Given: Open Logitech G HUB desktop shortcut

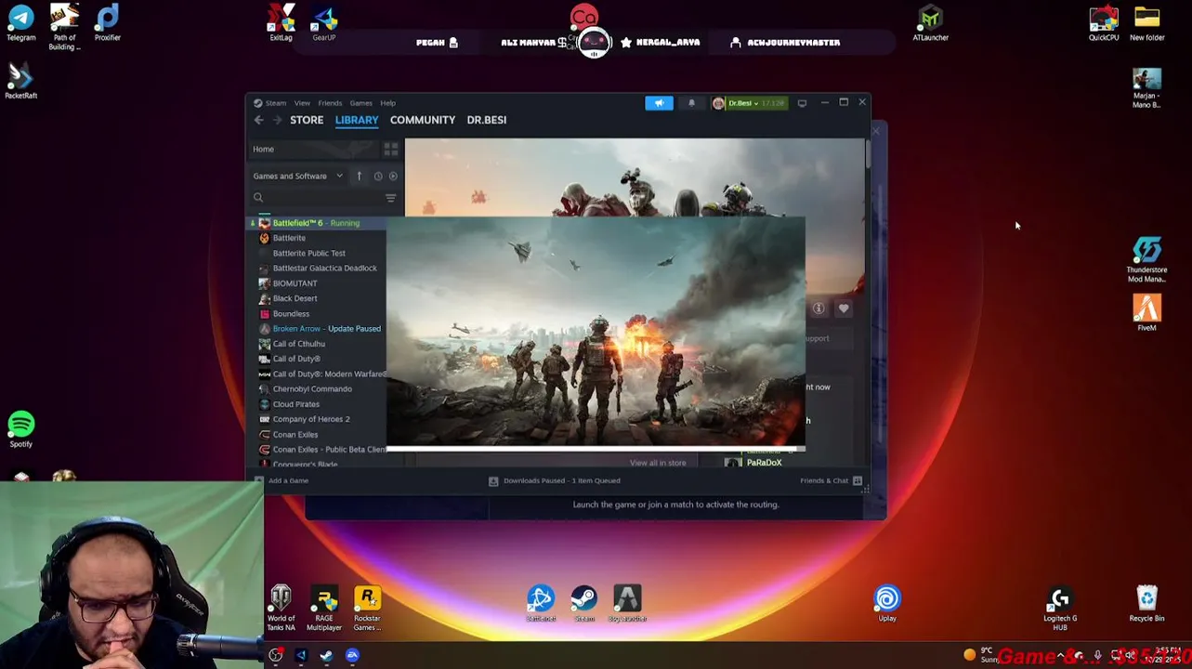Looking at the screenshot, I should click(x=1060, y=609).
